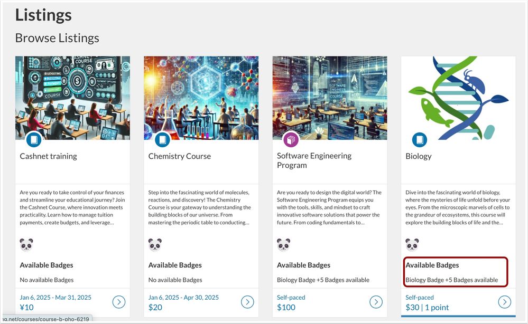Click panda logo on Chemistry Course card
Viewport: 528px width, 324px height.
pos(155,244)
